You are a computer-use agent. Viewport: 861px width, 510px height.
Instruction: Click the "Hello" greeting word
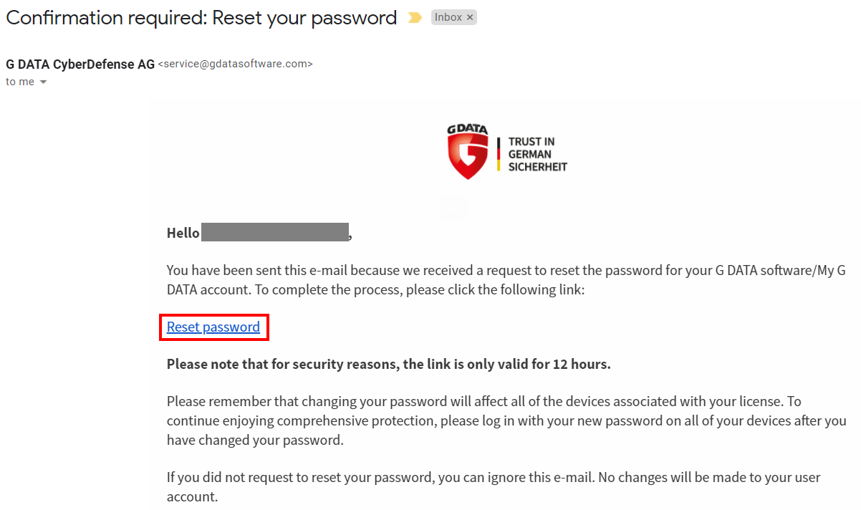click(x=183, y=233)
